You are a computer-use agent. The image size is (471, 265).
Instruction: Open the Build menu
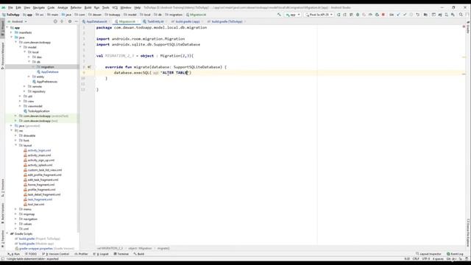pyautogui.click(x=88, y=7)
